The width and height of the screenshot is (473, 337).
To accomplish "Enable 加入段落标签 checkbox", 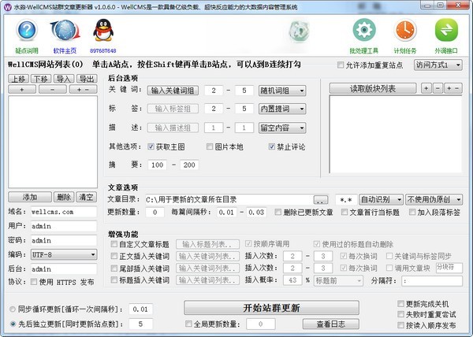I will pos(412,212).
